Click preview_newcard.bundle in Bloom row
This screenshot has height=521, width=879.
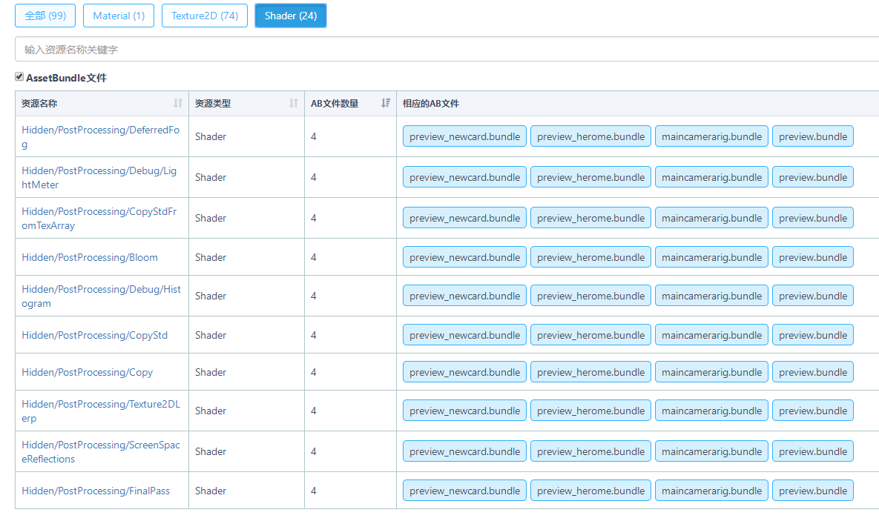[x=465, y=257]
